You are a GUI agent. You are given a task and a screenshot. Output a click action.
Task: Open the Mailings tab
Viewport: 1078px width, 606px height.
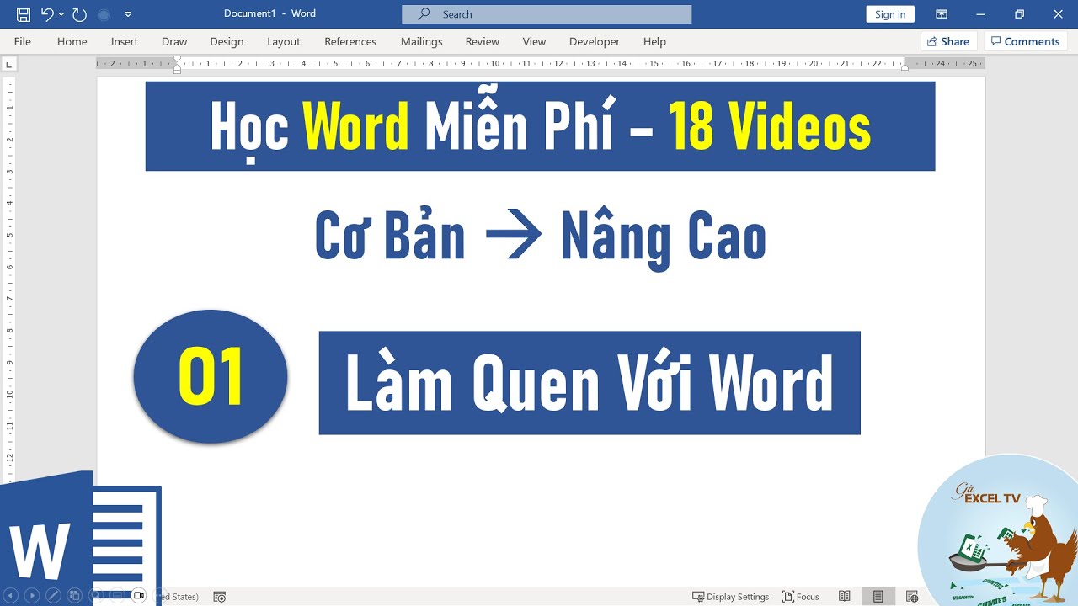click(x=422, y=41)
